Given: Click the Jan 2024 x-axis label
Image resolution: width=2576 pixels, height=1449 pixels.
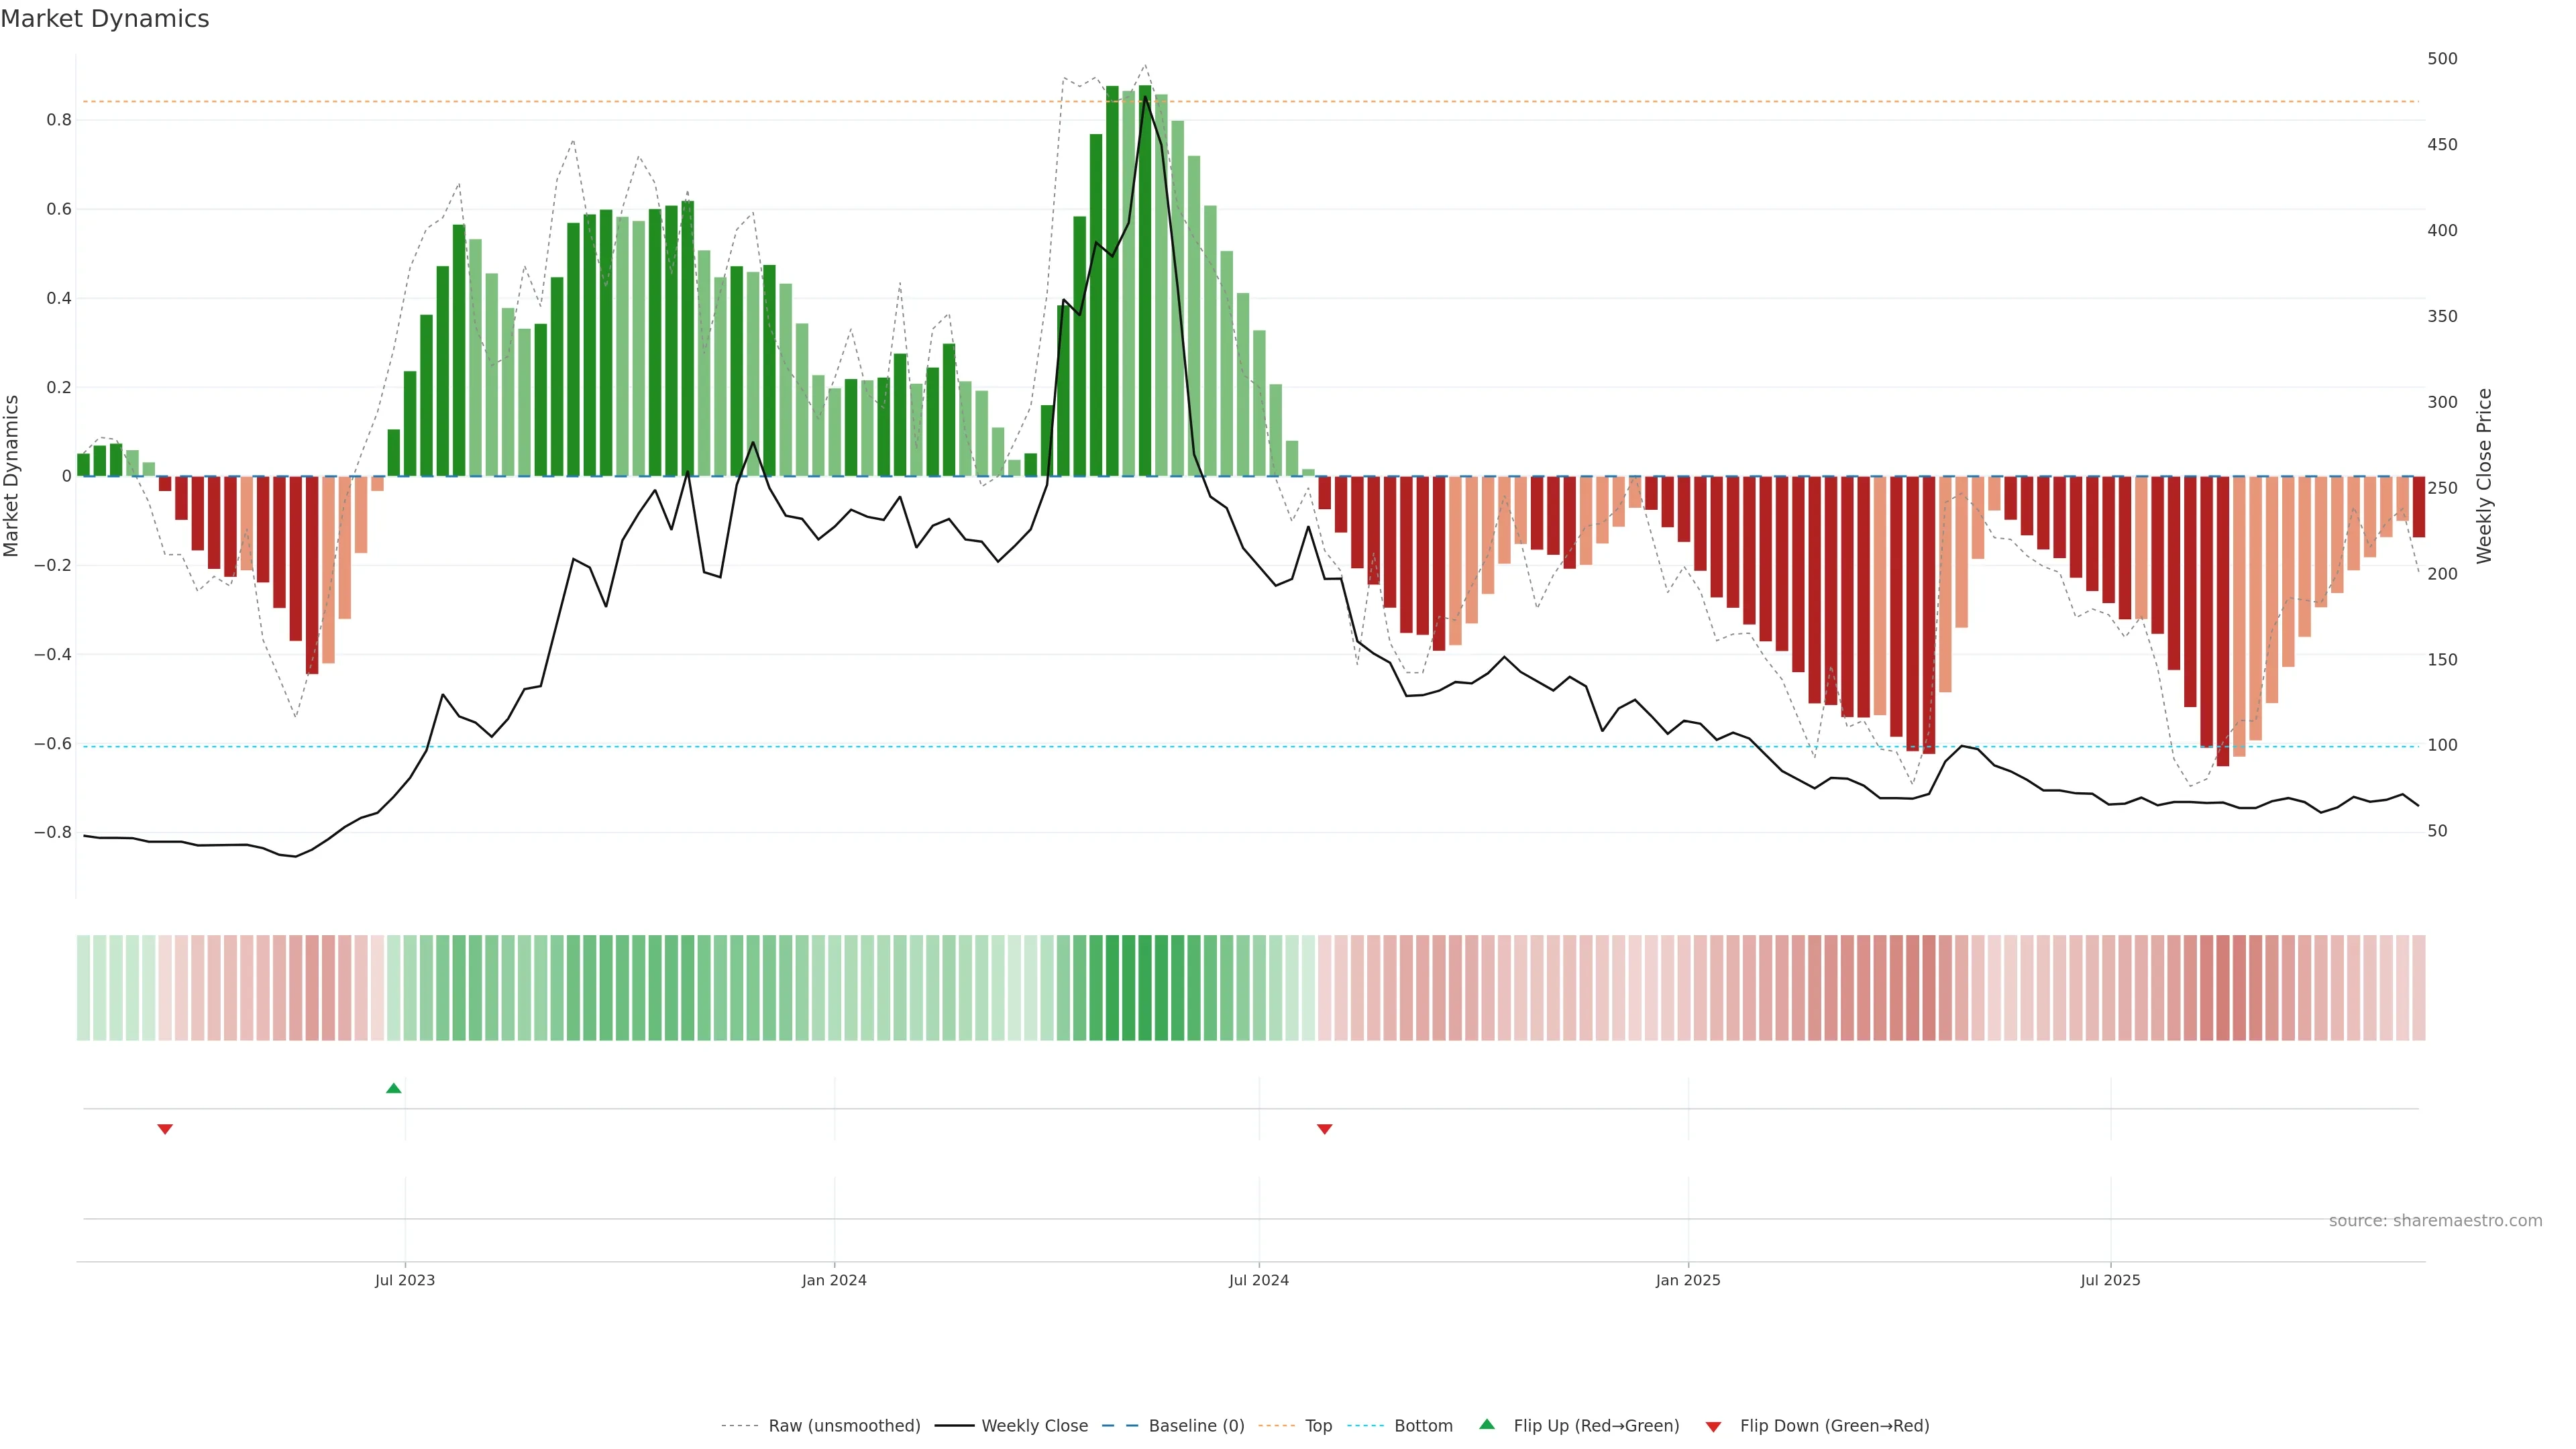Looking at the screenshot, I should click(x=834, y=1280).
